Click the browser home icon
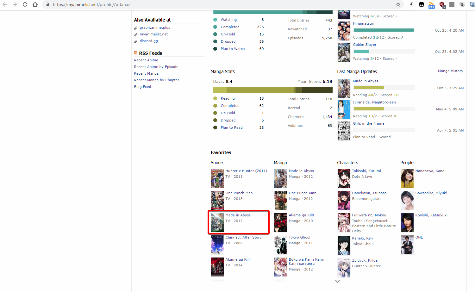475x292 pixels. click(35, 4)
